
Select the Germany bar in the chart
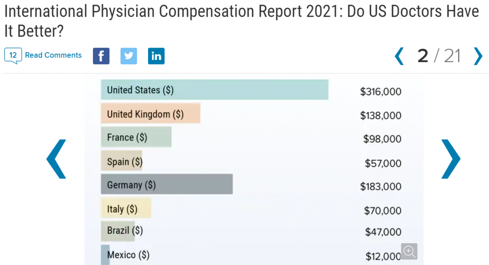coord(166,184)
